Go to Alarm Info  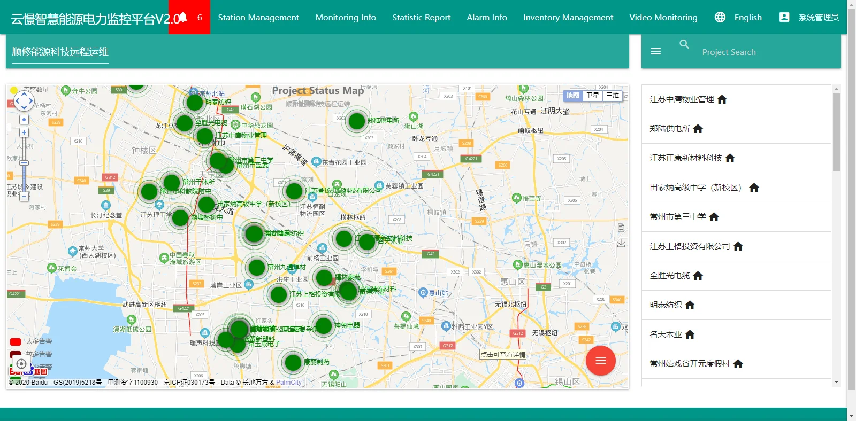pos(486,17)
